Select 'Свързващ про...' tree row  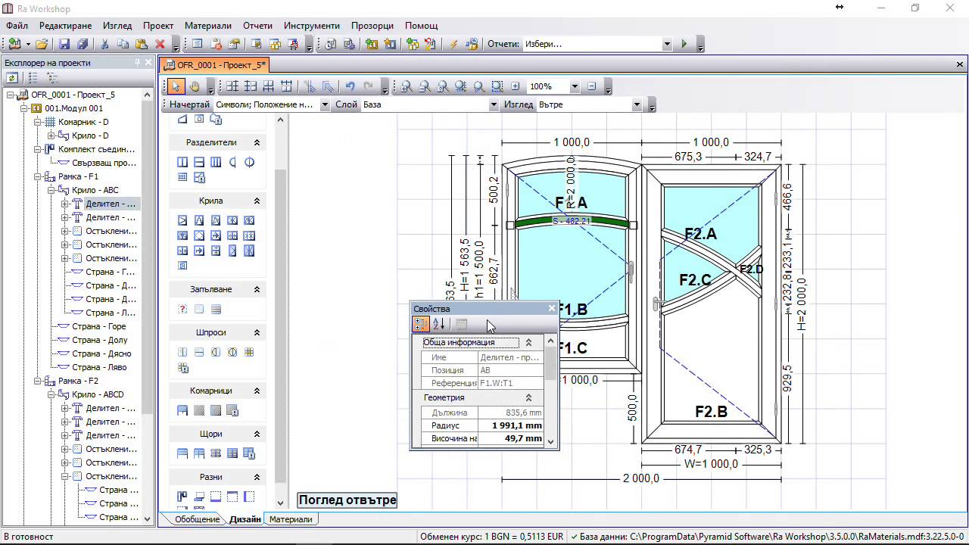[x=104, y=163]
